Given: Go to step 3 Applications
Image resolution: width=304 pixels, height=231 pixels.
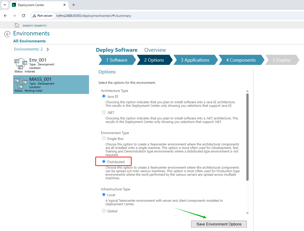Looking at the screenshot, I should [x=195, y=60].
